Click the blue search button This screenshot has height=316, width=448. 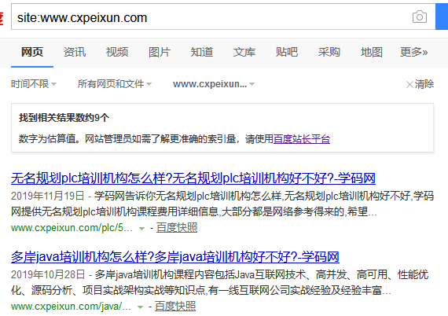click(442, 17)
